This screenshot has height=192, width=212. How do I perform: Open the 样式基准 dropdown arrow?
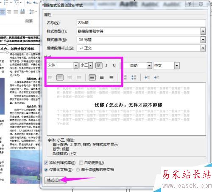coord(203,40)
